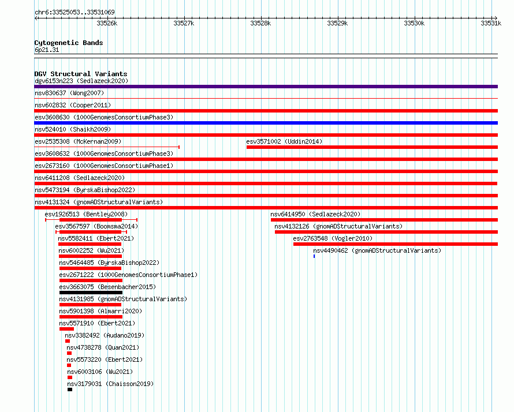Select nsv6003106 (Wu2021) label

point(100,372)
